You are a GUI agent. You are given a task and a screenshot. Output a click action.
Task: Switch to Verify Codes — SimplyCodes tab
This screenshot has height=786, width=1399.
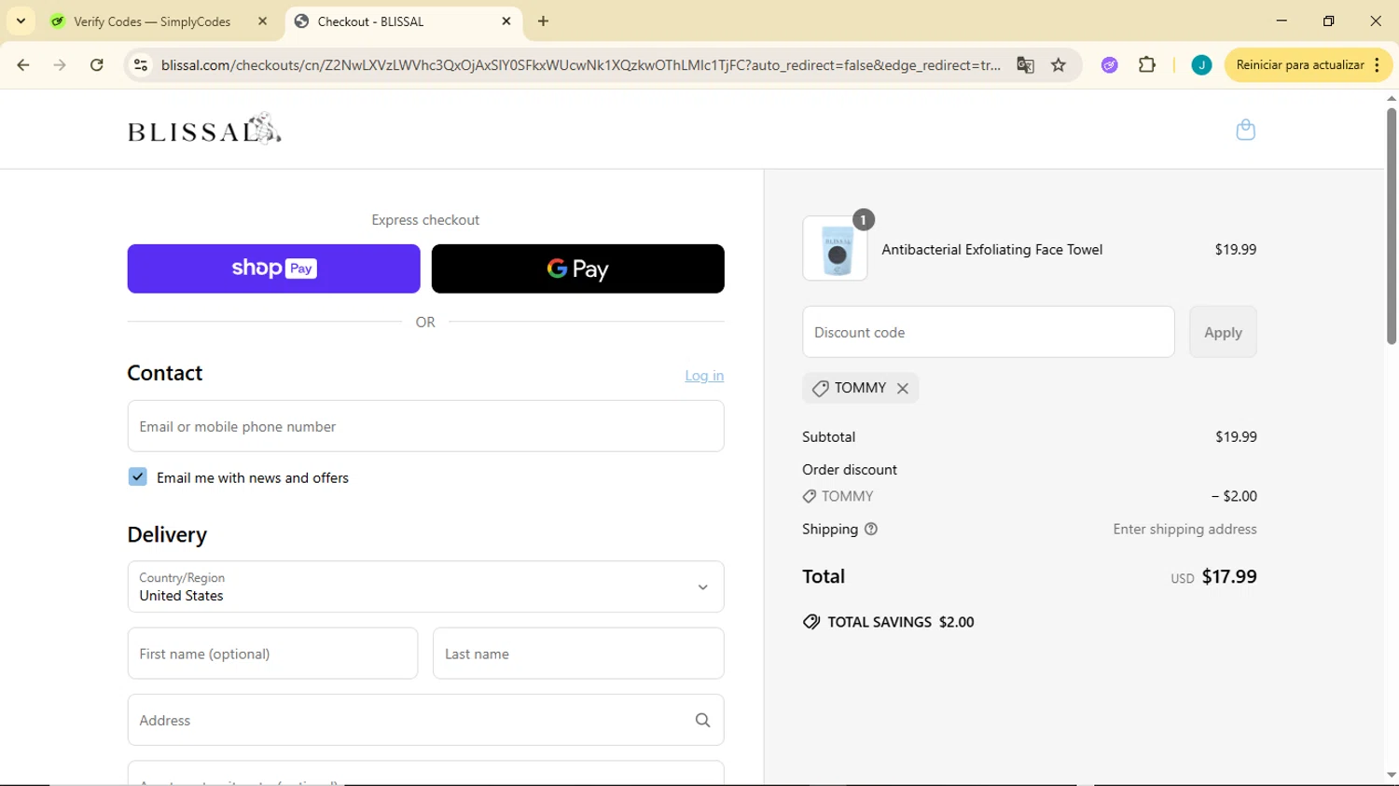tap(152, 21)
